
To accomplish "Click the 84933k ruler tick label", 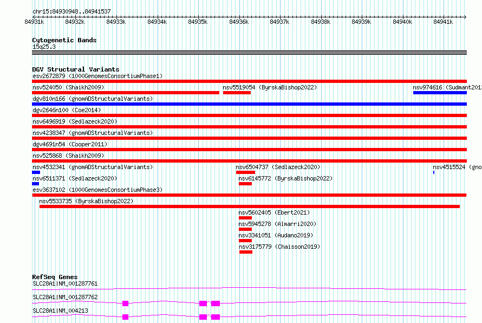I will 116,22.
